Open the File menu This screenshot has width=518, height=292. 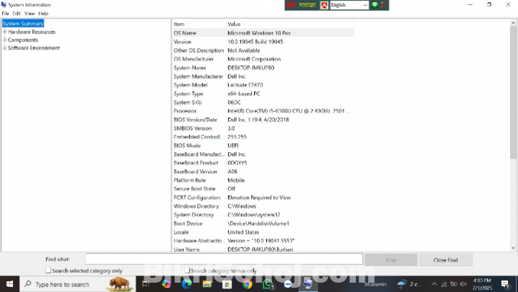[5, 14]
